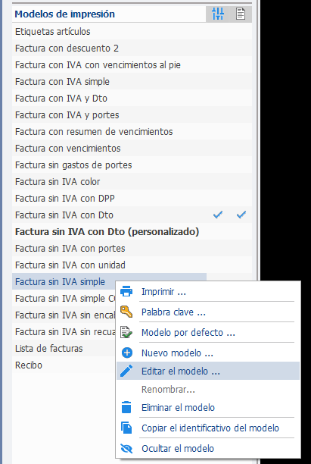
Task: Toggle first checkmark on Factura sin IVA con Dto
Action: 218,215
